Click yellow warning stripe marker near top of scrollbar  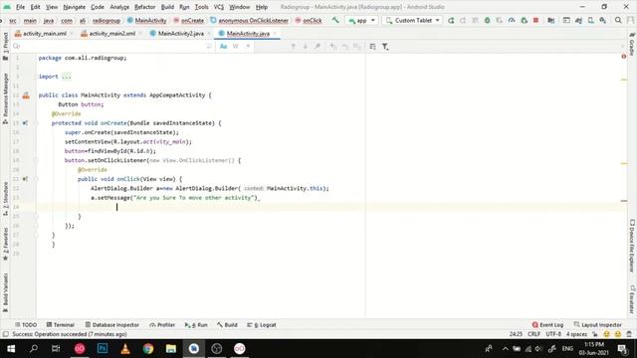coord(624,80)
